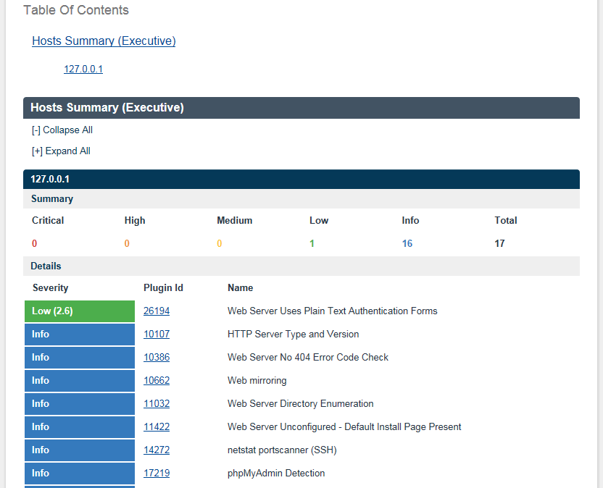Click the Name column header
This screenshot has height=488, width=603.
click(x=240, y=288)
